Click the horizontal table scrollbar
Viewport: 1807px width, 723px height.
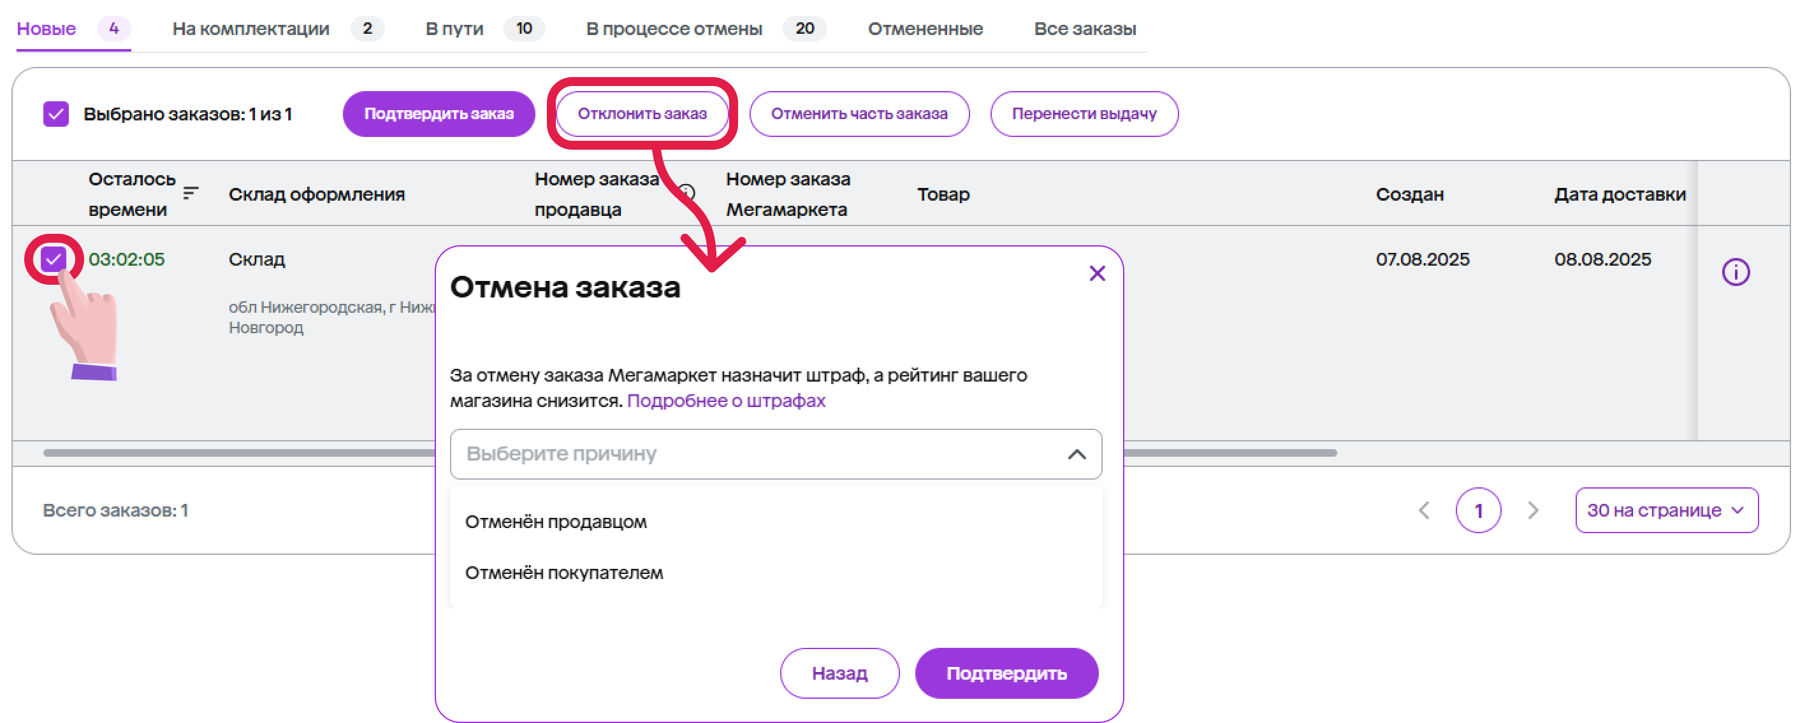click(x=238, y=452)
